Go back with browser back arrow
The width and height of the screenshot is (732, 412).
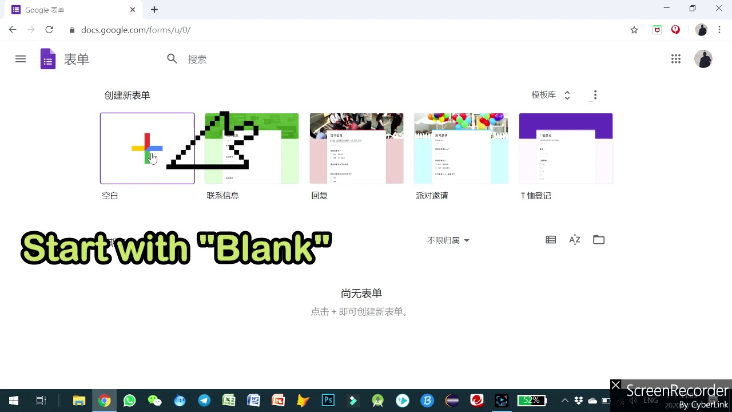[13, 30]
